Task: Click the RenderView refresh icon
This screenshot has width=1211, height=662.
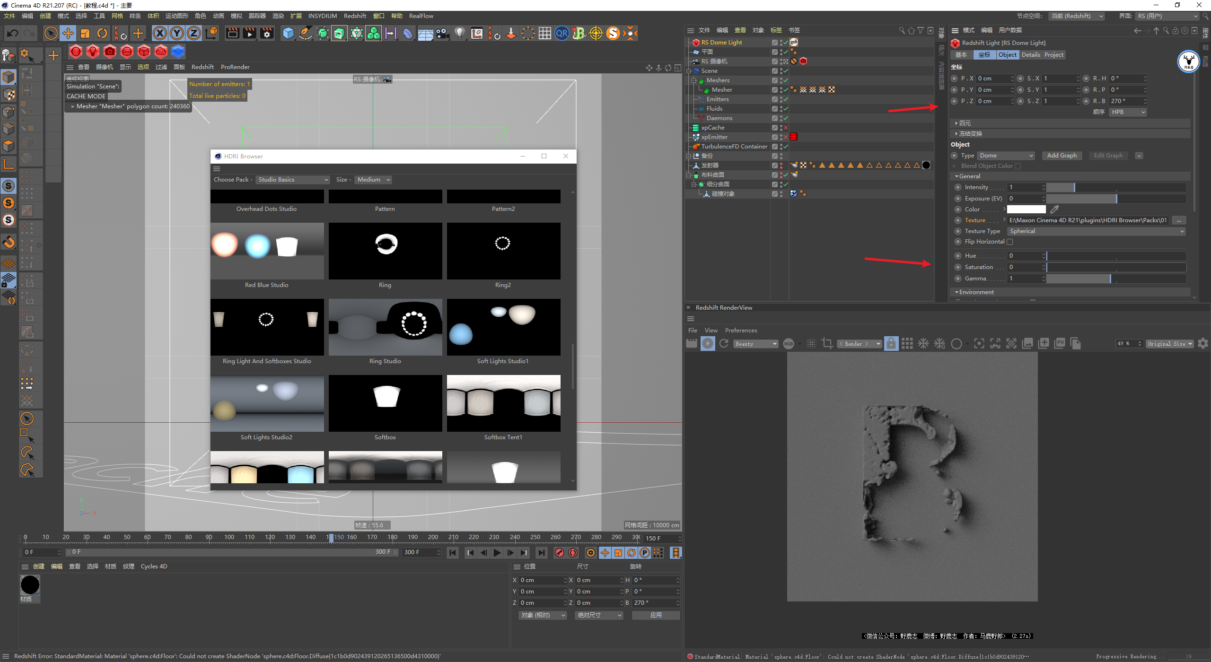Action: coord(724,344)
